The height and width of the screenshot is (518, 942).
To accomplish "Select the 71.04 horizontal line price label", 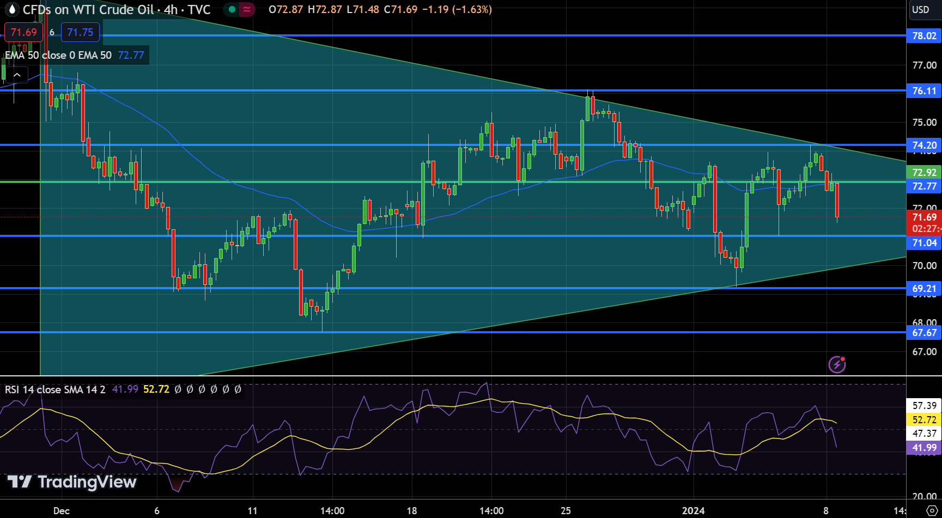I will click(924, 243).
